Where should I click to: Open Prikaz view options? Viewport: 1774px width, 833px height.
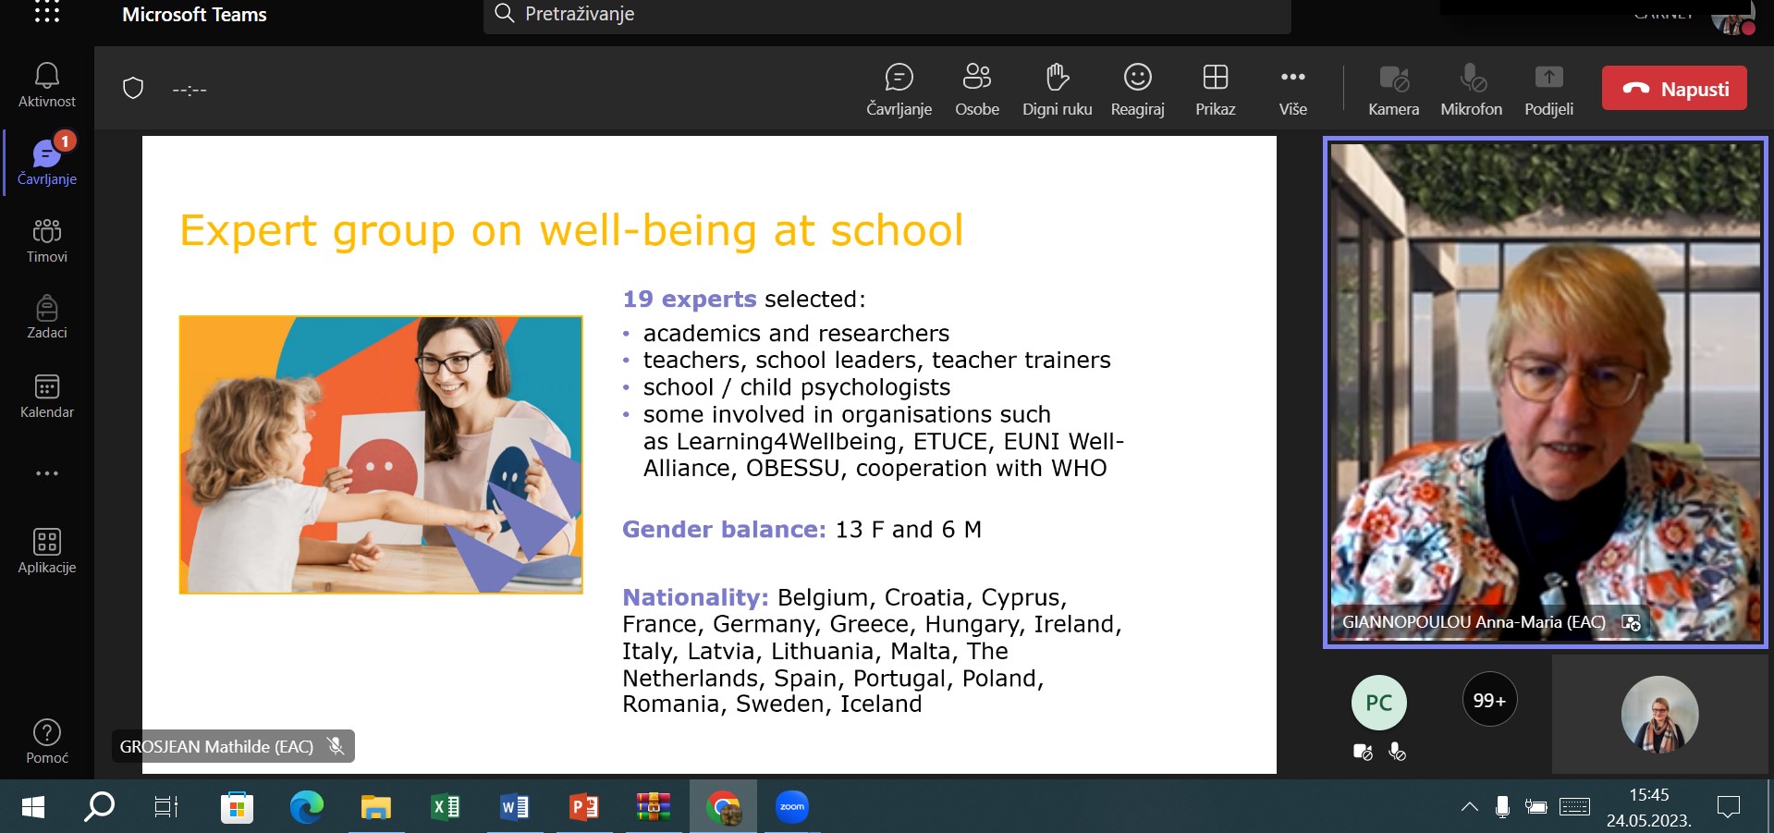[x=1215, y=90]
